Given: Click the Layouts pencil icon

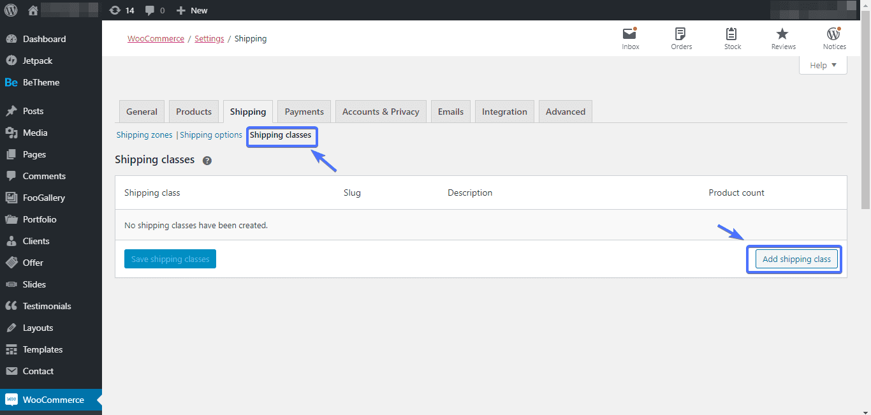Looking at the screenshot, I should (x=11, y=328).
